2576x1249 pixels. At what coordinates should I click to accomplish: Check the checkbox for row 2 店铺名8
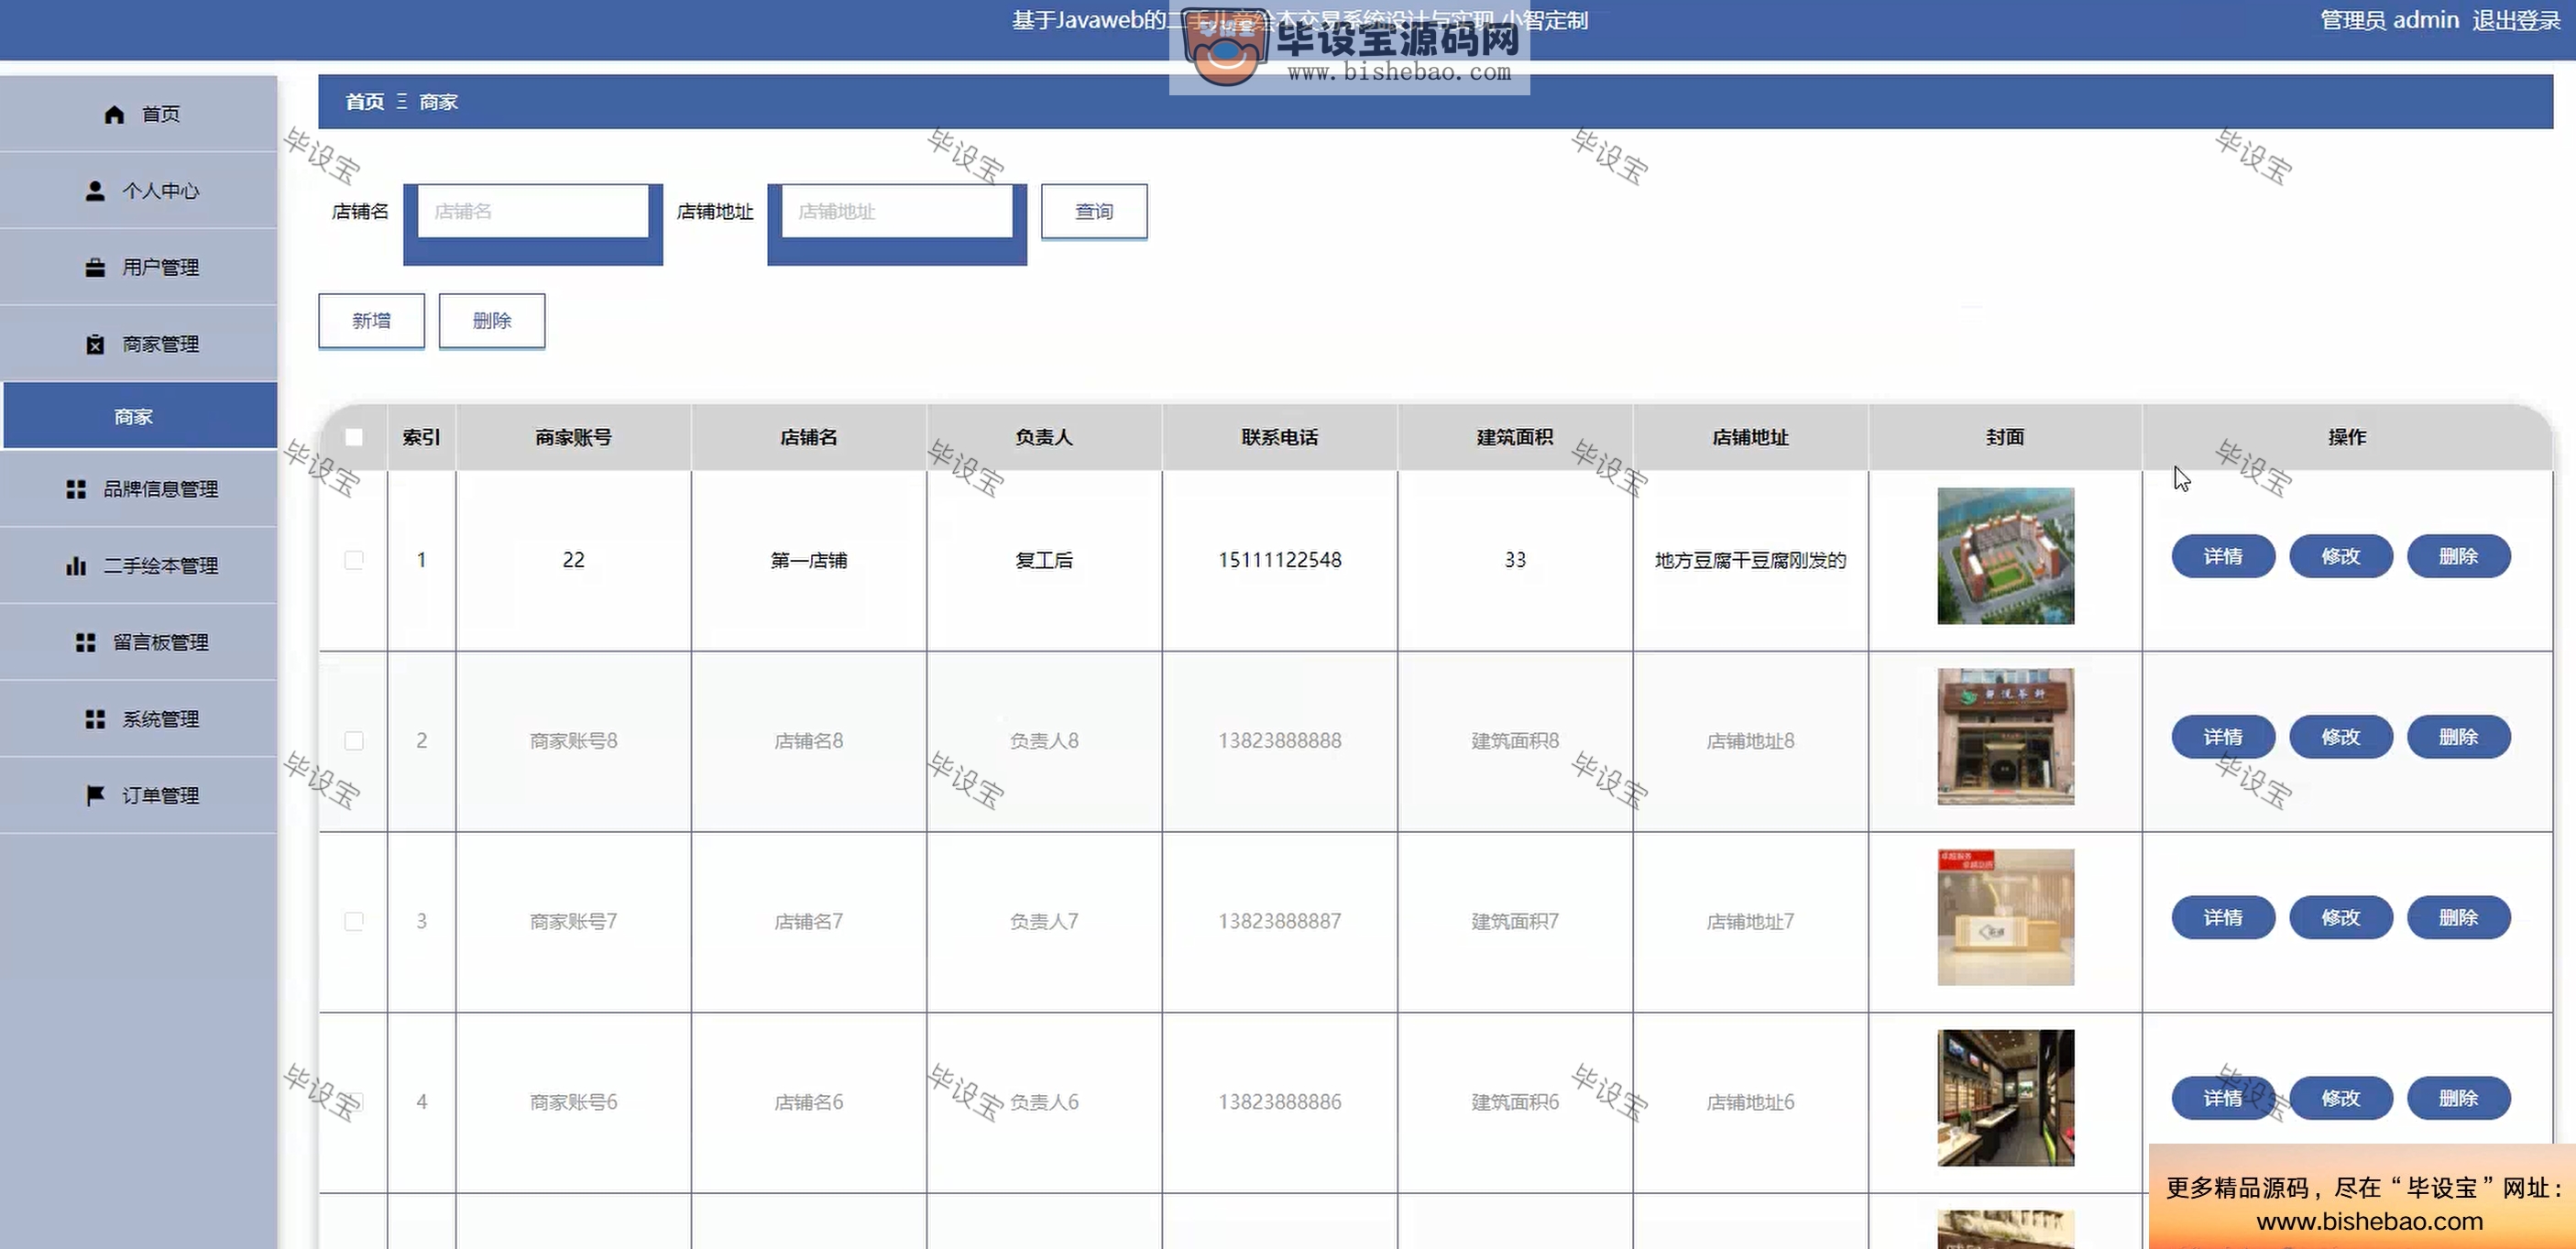[x=354, y=741]
